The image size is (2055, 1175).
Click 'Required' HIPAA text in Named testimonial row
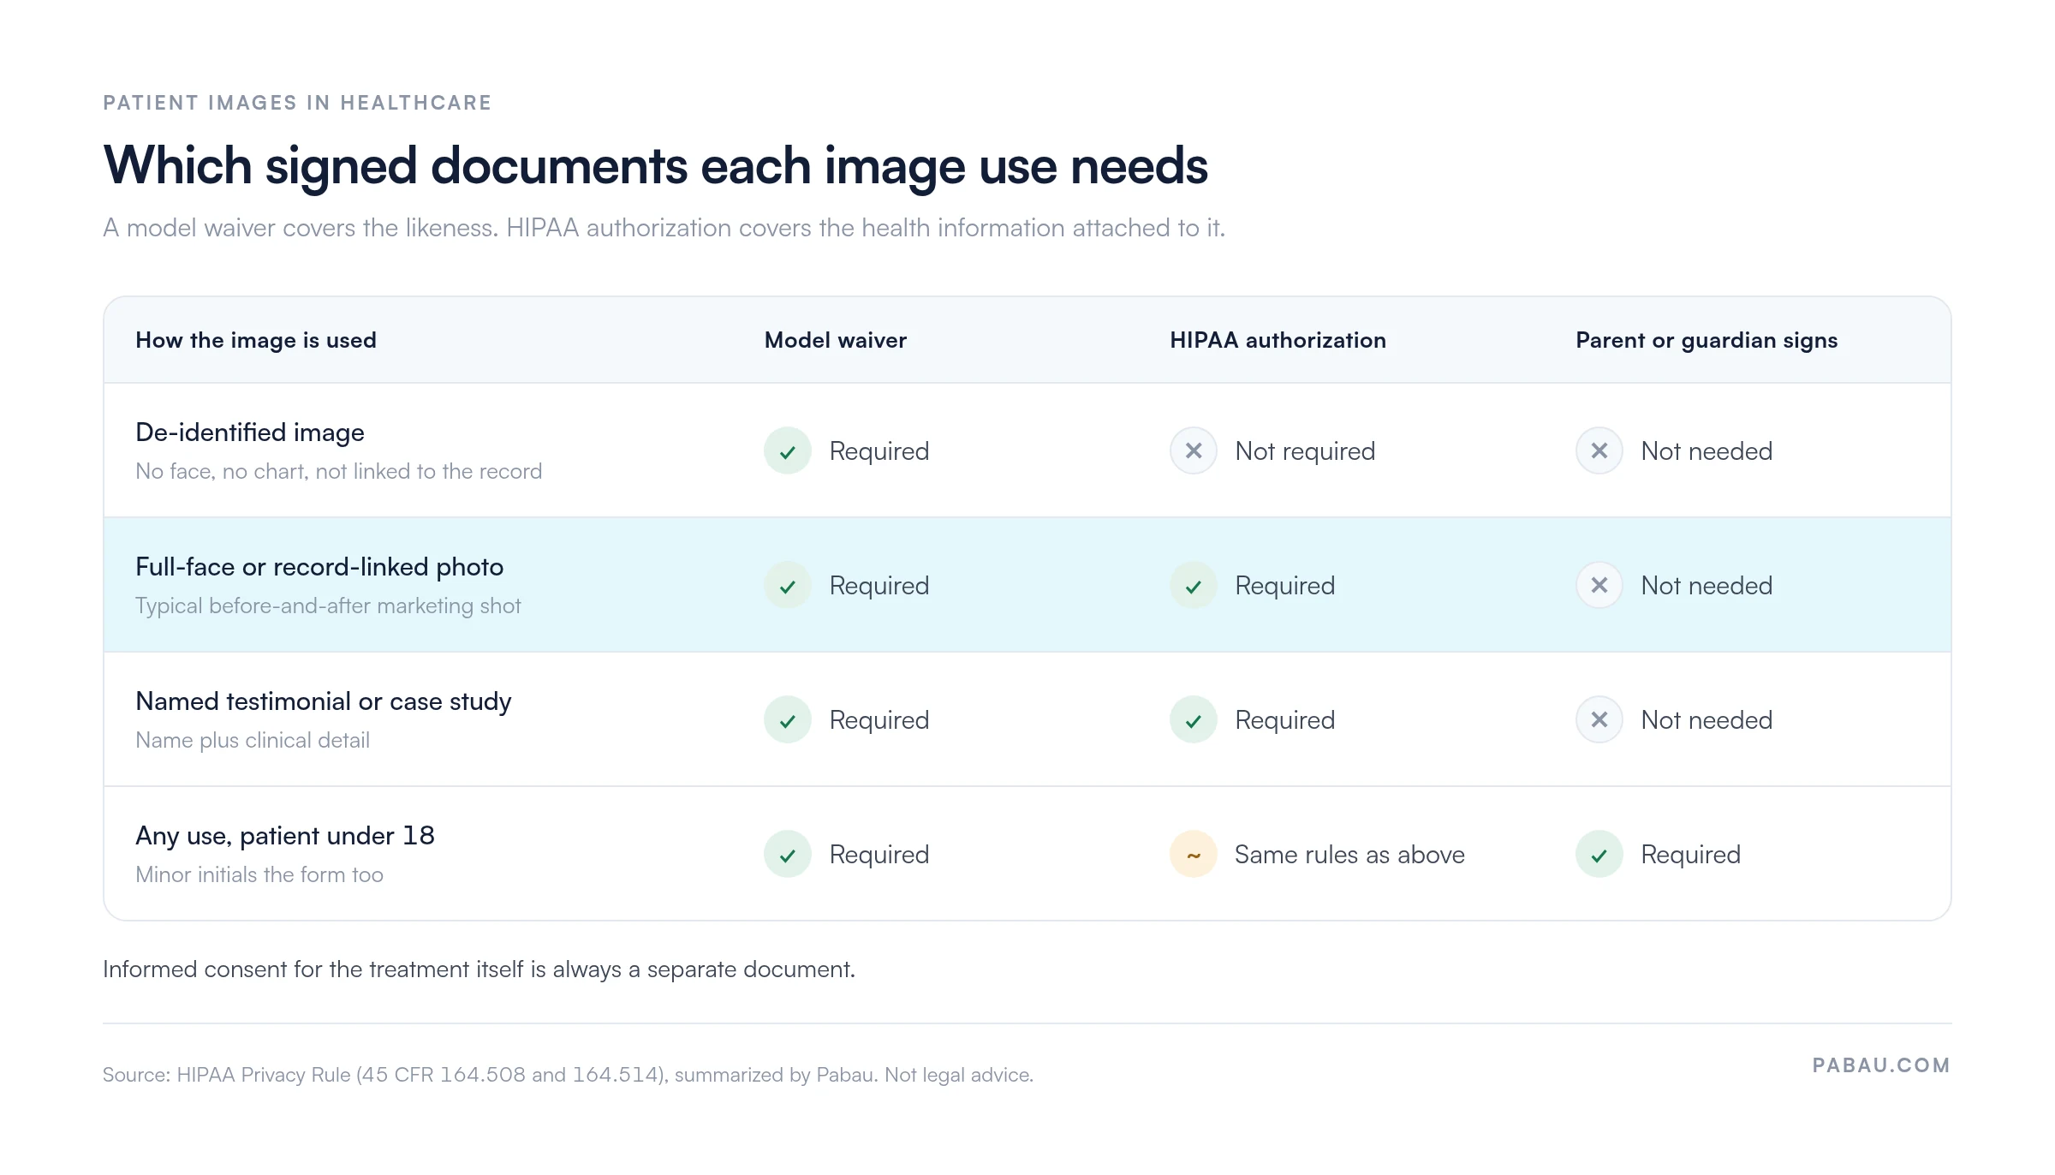click(x=1285, y=720)
